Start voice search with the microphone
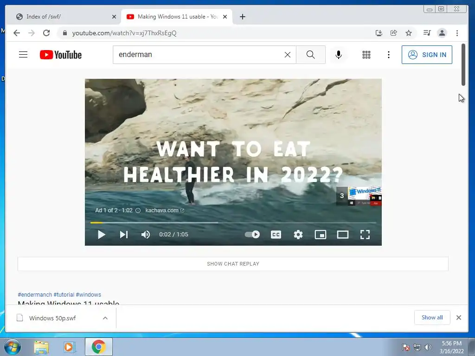This screenshot has height=356, width=475. pos(339,55)
